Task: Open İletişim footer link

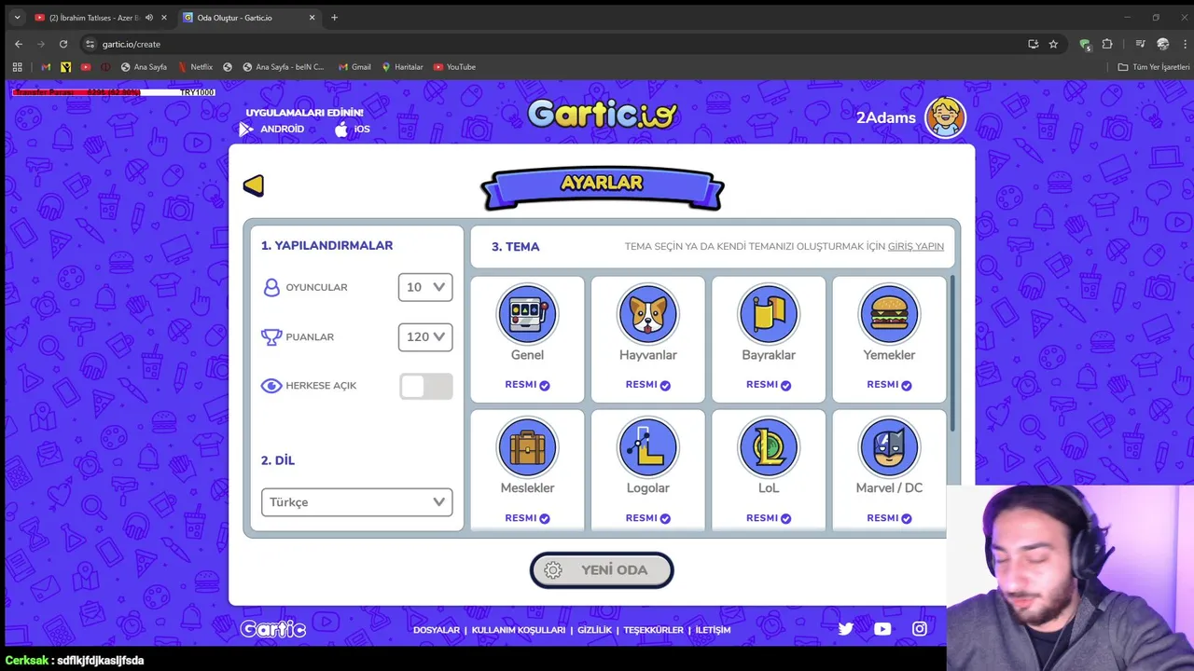Action: (x=713, y=630)
